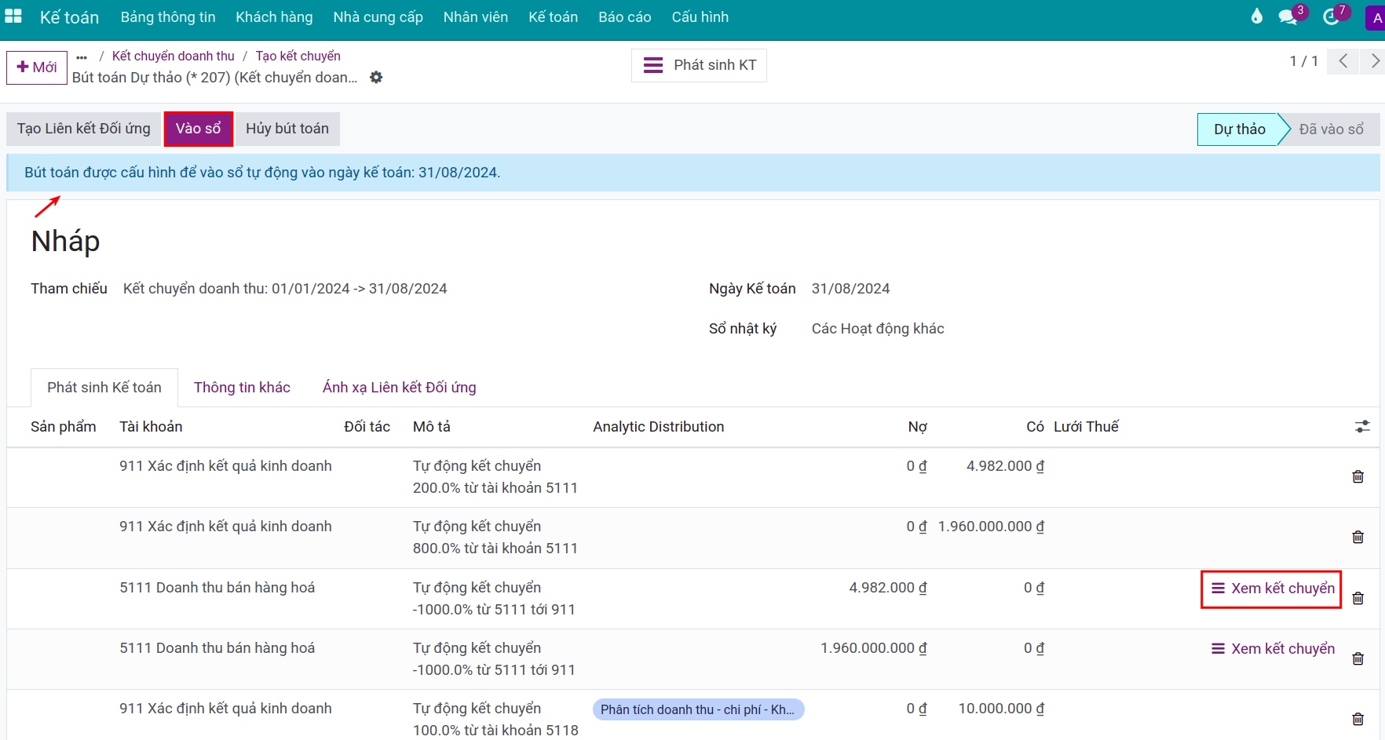The height and width of the screenshot is (740, 1385).
Task: Delete the 4.982.000 credit line for account 911
Action: click(1358, 476)
